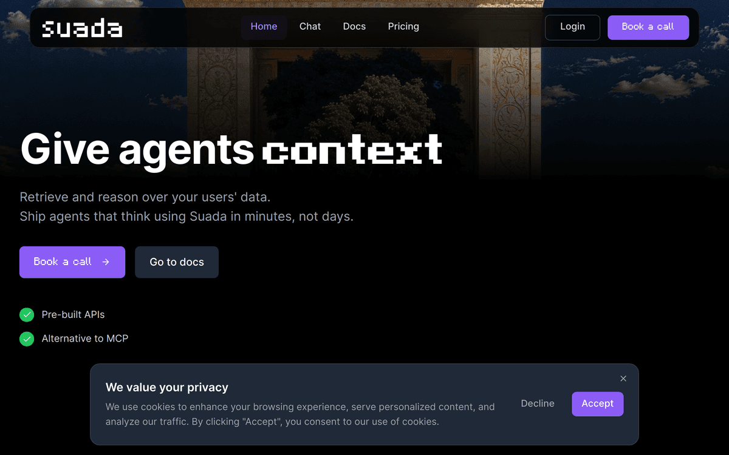Image resolution: width=729 pixels, height=455 pixels.
Task: Click the "We value your privacy" heading
Action: tap(167, 388)
